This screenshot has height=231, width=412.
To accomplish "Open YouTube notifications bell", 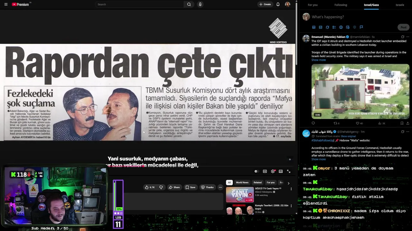I will pos(278,4).
